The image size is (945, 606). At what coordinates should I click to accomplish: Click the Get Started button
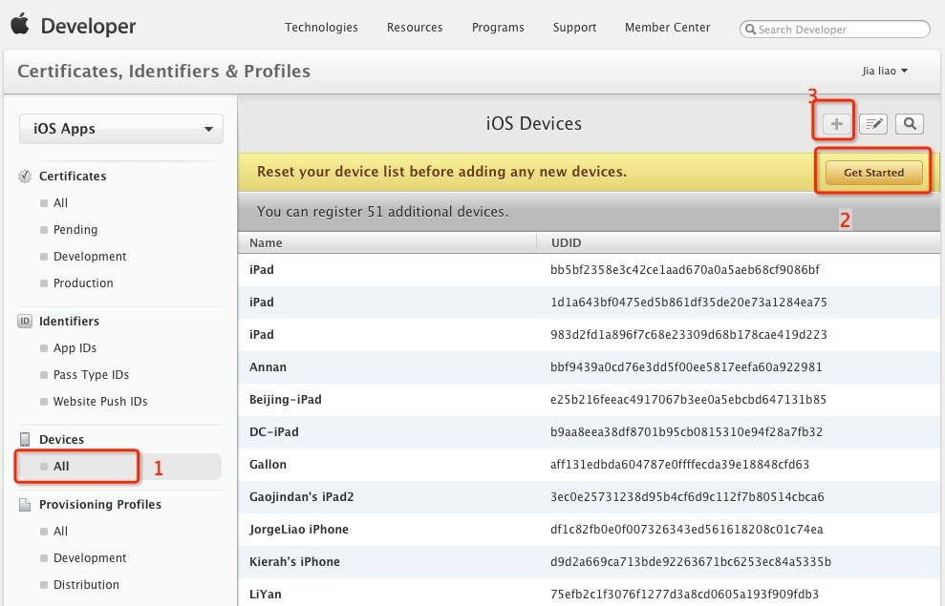pos(874,173)
